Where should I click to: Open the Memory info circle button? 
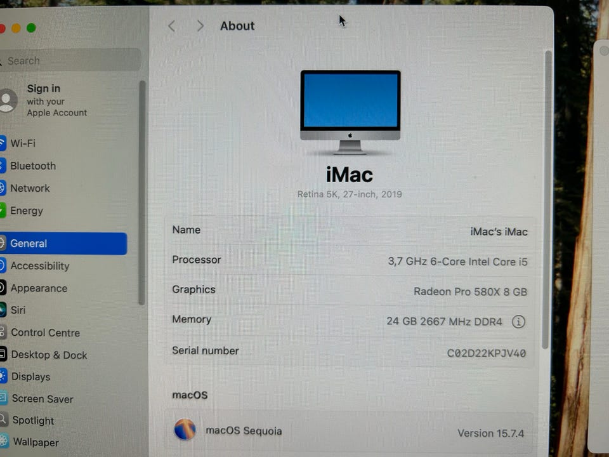(518, 322)
